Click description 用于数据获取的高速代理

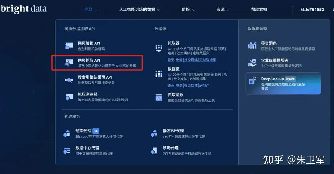pyautogui.click(x=94, y=154)
